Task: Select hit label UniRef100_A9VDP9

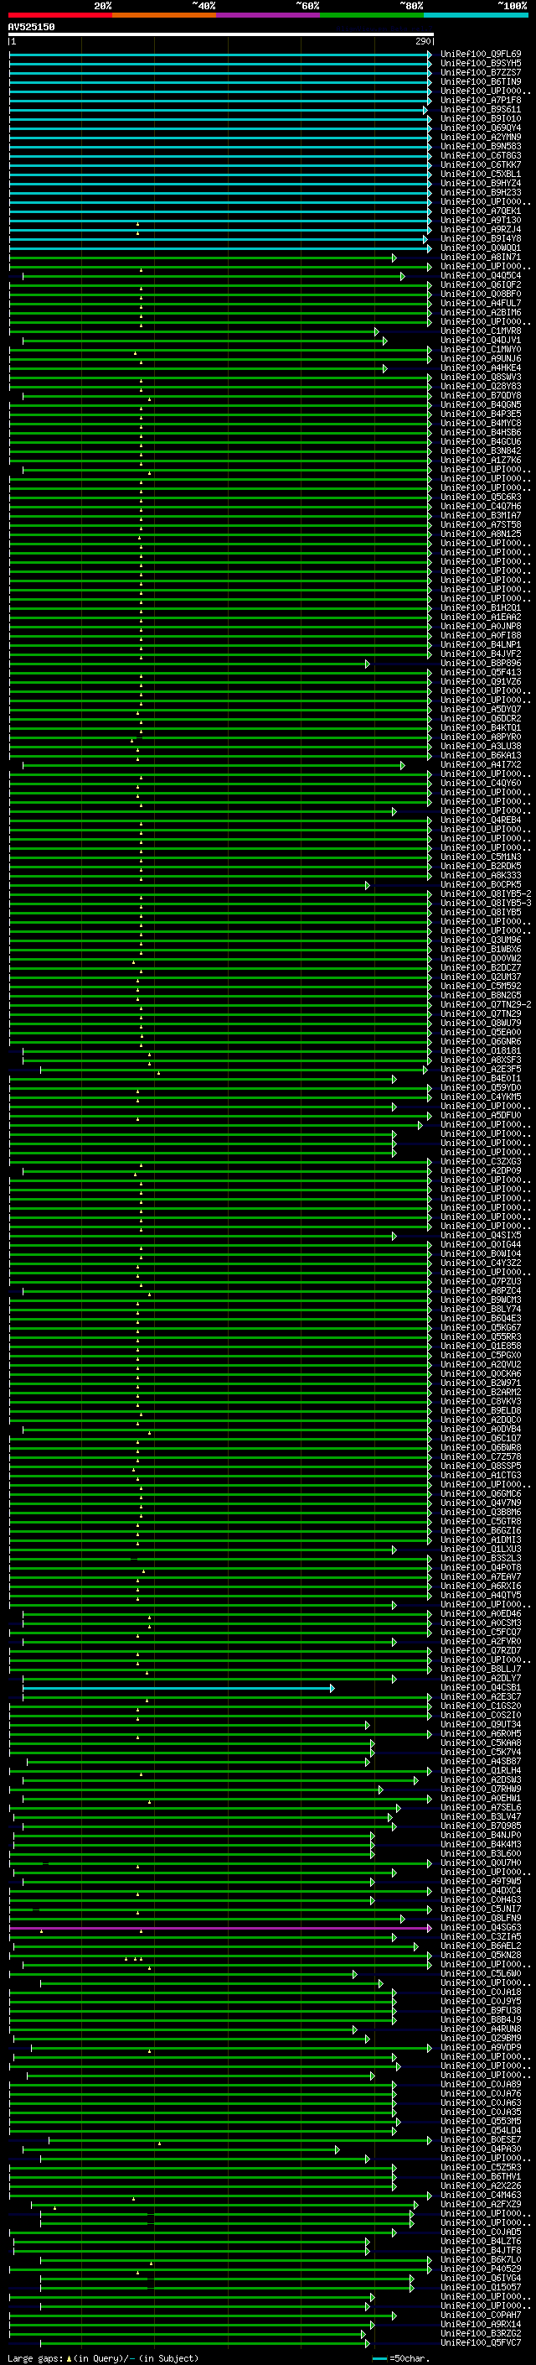Action: pos(481,2046)
